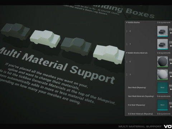Use selected asset arrow for End Mesh (Repeating)
The width and height of the screenshot is (172, 129).
[171, 107]
